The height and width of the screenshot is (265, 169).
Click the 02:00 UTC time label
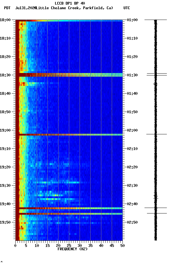(x=132, y=130)
